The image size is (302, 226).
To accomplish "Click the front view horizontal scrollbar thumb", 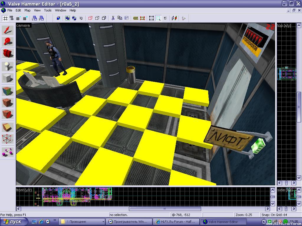I will pos(165,209).
